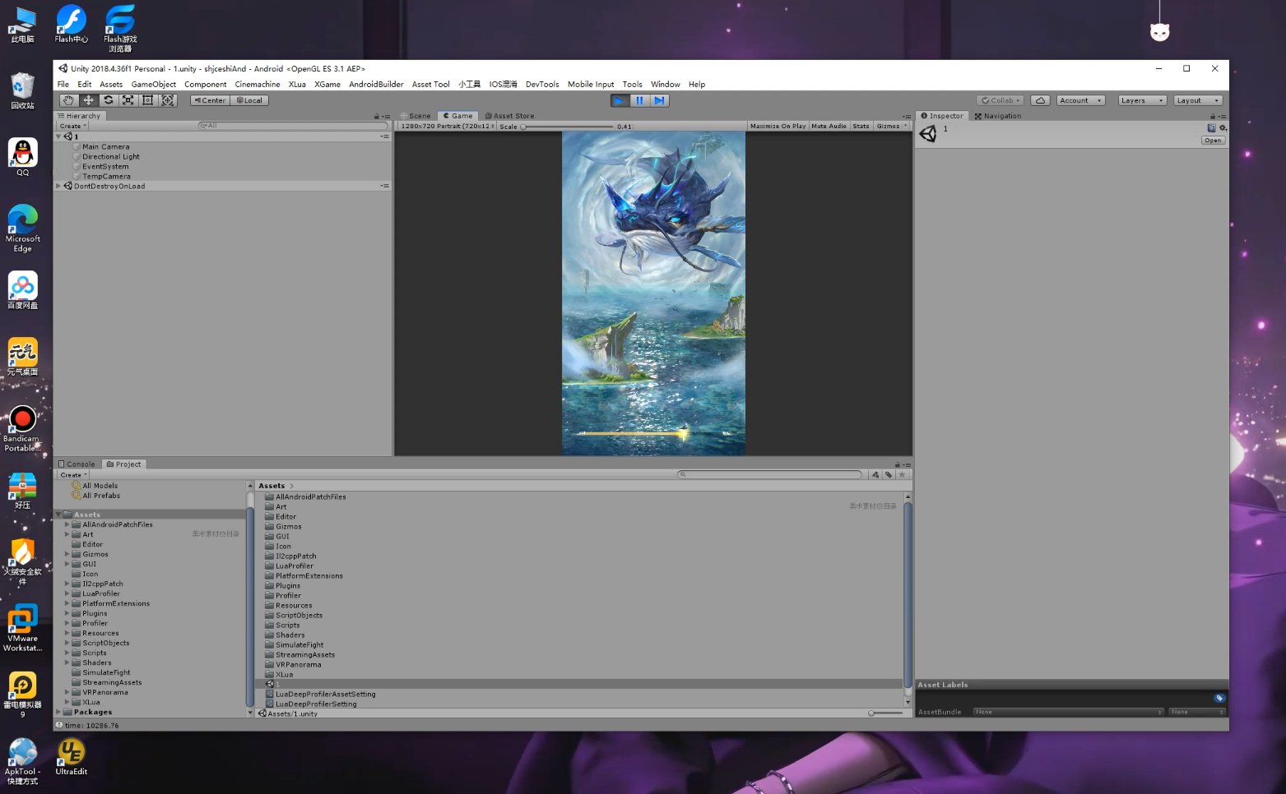This screenshot has height=794, width=1286.
Task: Open the Layout dropdown
Action: coord(1196,100)
